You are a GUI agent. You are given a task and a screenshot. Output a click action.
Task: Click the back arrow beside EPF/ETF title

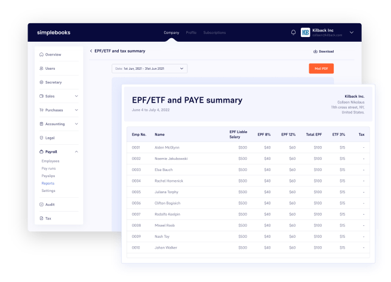(91, 51)
